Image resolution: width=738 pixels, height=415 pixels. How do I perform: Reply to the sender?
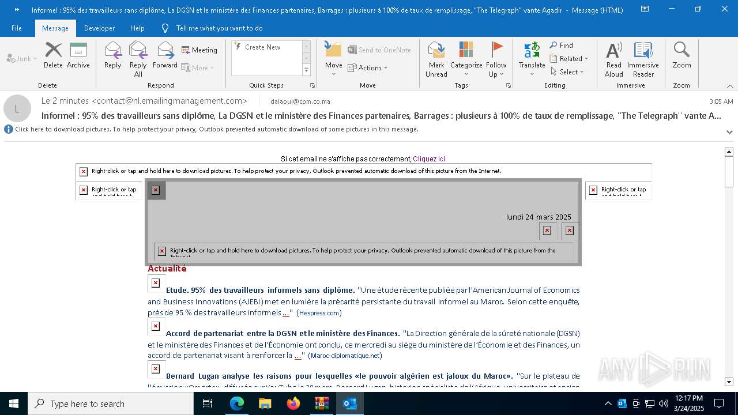tap(112, 56)
